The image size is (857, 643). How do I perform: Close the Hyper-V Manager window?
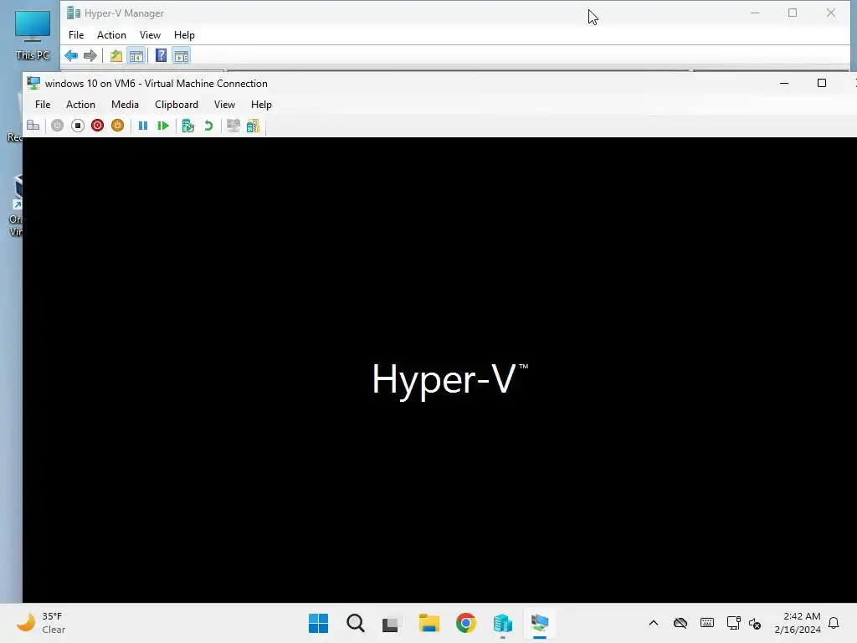point(831,13)
